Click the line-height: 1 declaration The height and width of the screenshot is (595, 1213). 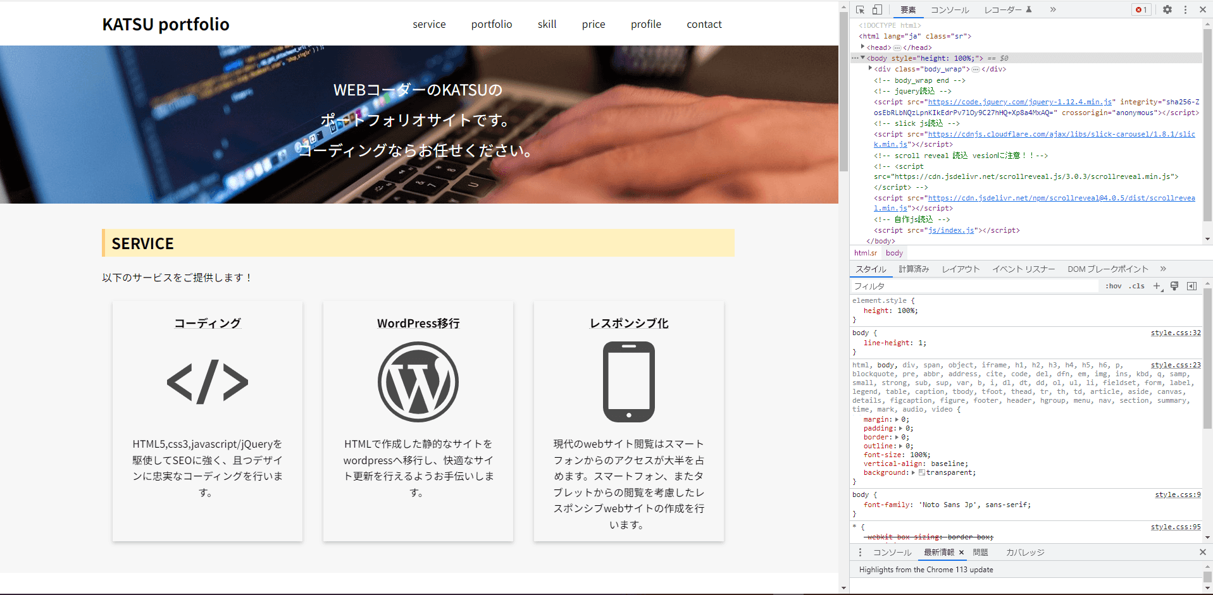click(x=895, y=343)
